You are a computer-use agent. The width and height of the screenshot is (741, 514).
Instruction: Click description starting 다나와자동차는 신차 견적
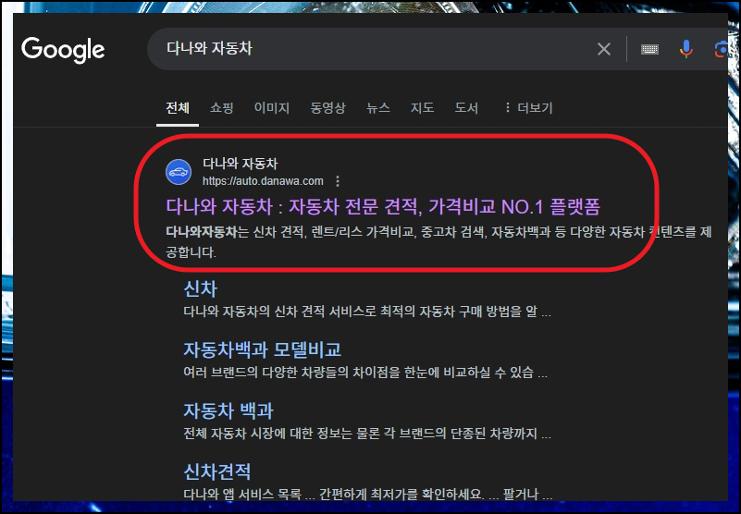coord(438,241)
